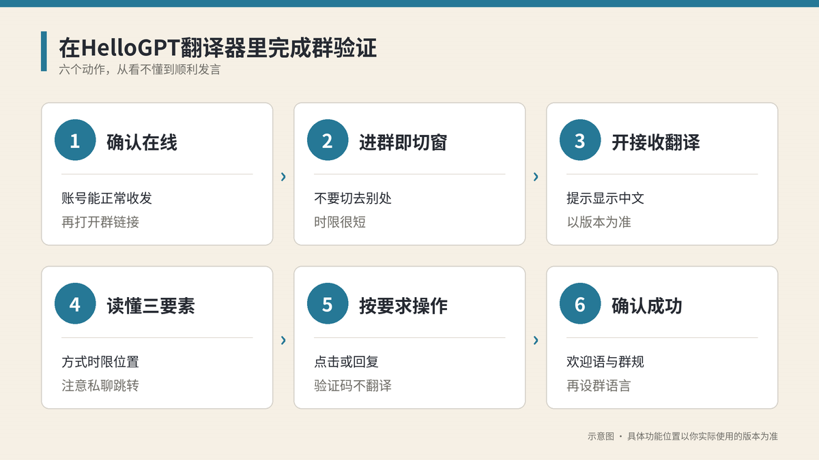
Task: Click the heading 确认成功
Action: pyautogui.click(x=647, y=306)
